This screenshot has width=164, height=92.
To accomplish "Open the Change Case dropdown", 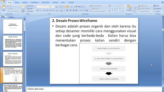I will (x=57, y=10).
